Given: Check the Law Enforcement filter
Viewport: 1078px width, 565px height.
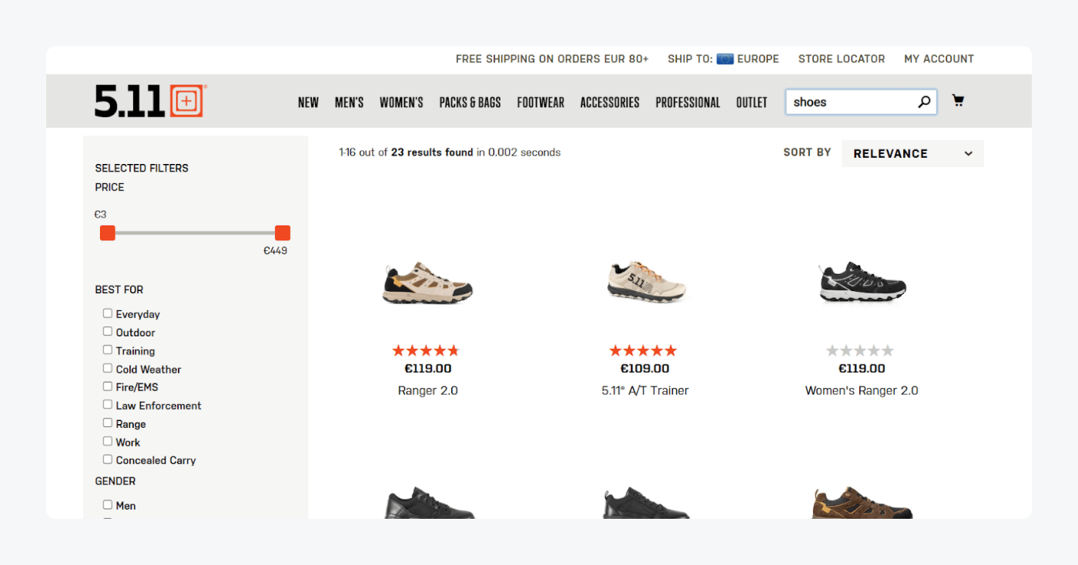Looking at the screenshot, I should pos(107,405).
